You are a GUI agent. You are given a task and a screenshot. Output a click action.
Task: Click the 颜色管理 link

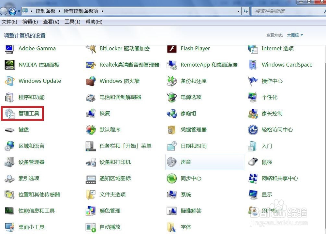110,211
